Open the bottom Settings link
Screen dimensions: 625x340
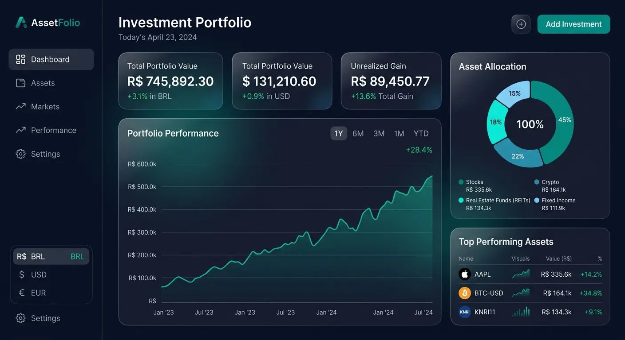click(x=45, y=318)
